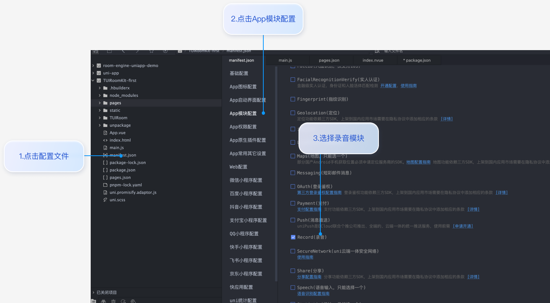Viewport: 550px width, 303px height.
Task: Enable the Fingerprint(指纹识别) checkbox
Action: coord(293,99)
